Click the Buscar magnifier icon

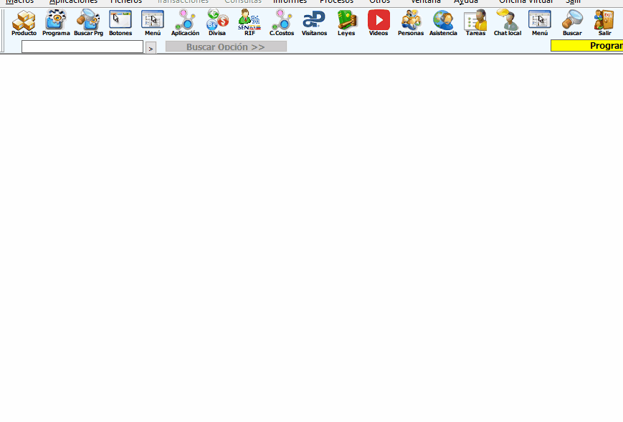coord(572,21)
